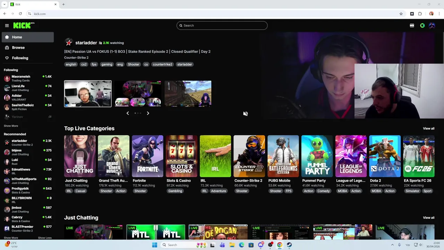
Task: Open SasiVeTheBoiz channel in sidebar
Action: (27, 107)
